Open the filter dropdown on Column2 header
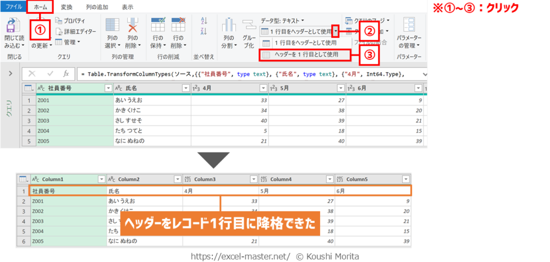Image resolution: width=550 pixels, height=262 pixels. [x=177, y=179]
